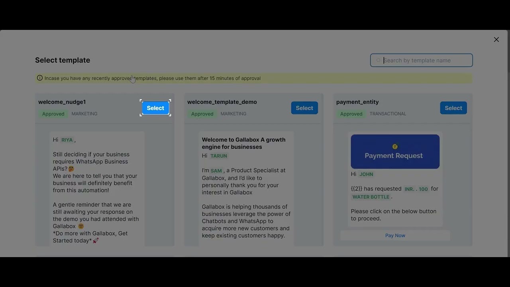
Task: Select the welcome_nudge1 template
Action: [155, 108]
